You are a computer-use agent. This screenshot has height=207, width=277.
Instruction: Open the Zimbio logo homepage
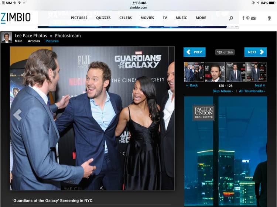pyautogui.click(x=16, y=18)
